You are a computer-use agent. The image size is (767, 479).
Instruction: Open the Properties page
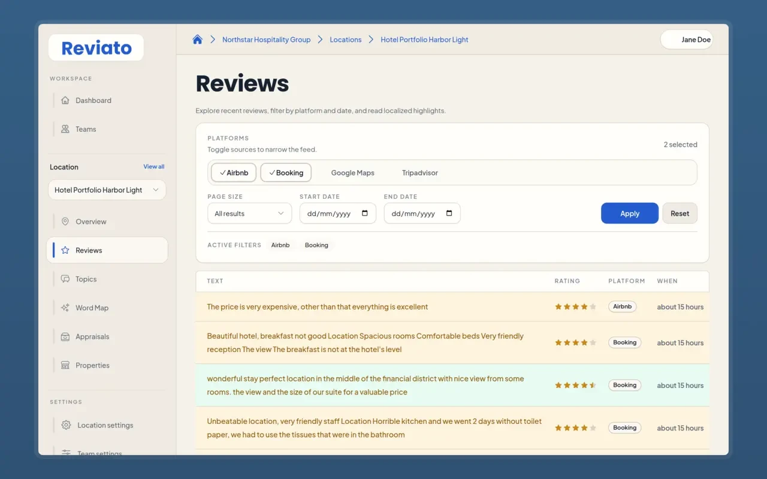tap(107, 365)
